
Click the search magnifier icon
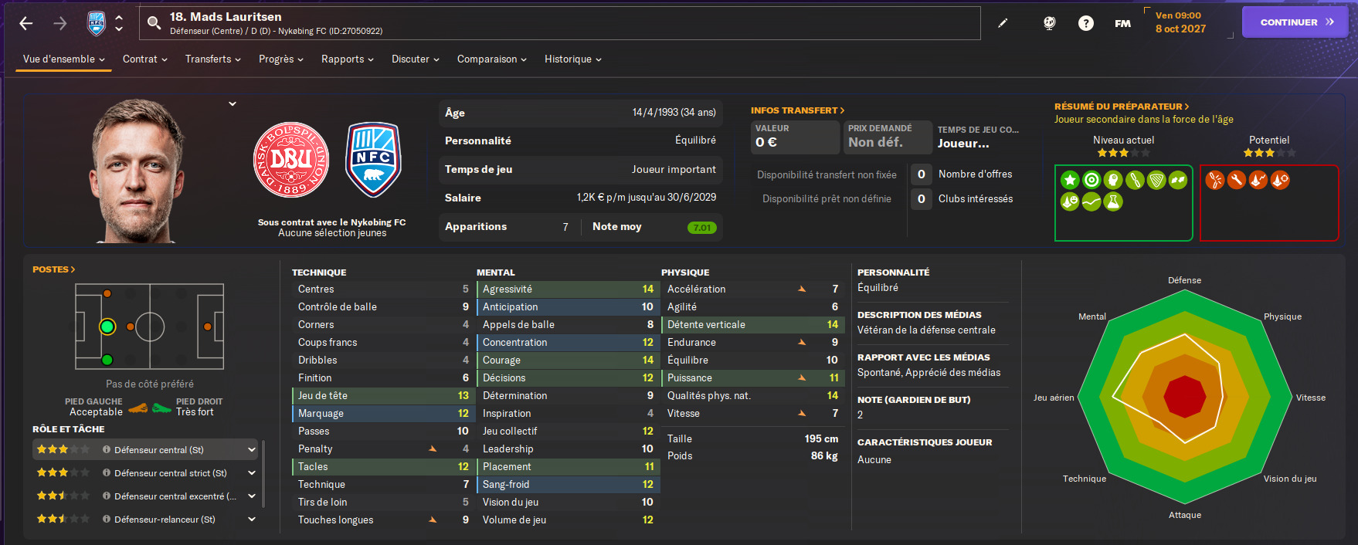pyautogui.click(x=154, y=22)
